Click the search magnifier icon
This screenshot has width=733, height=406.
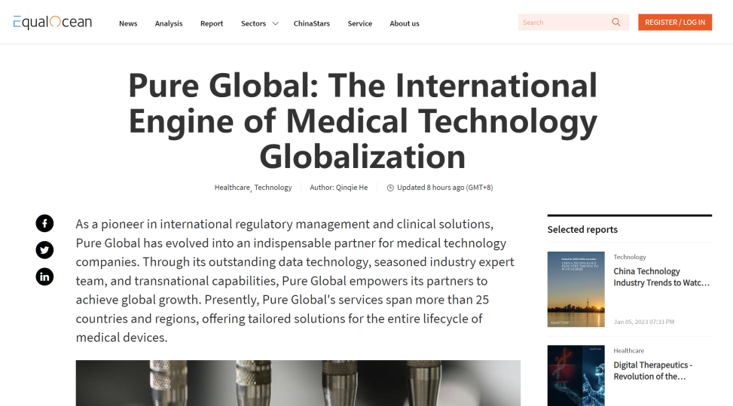[616, 22]
